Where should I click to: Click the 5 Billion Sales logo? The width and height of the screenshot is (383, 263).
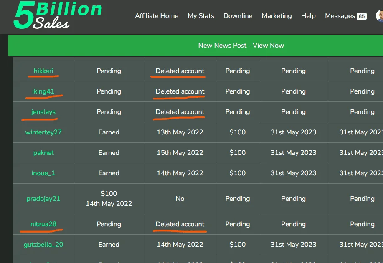pos(58,15)
